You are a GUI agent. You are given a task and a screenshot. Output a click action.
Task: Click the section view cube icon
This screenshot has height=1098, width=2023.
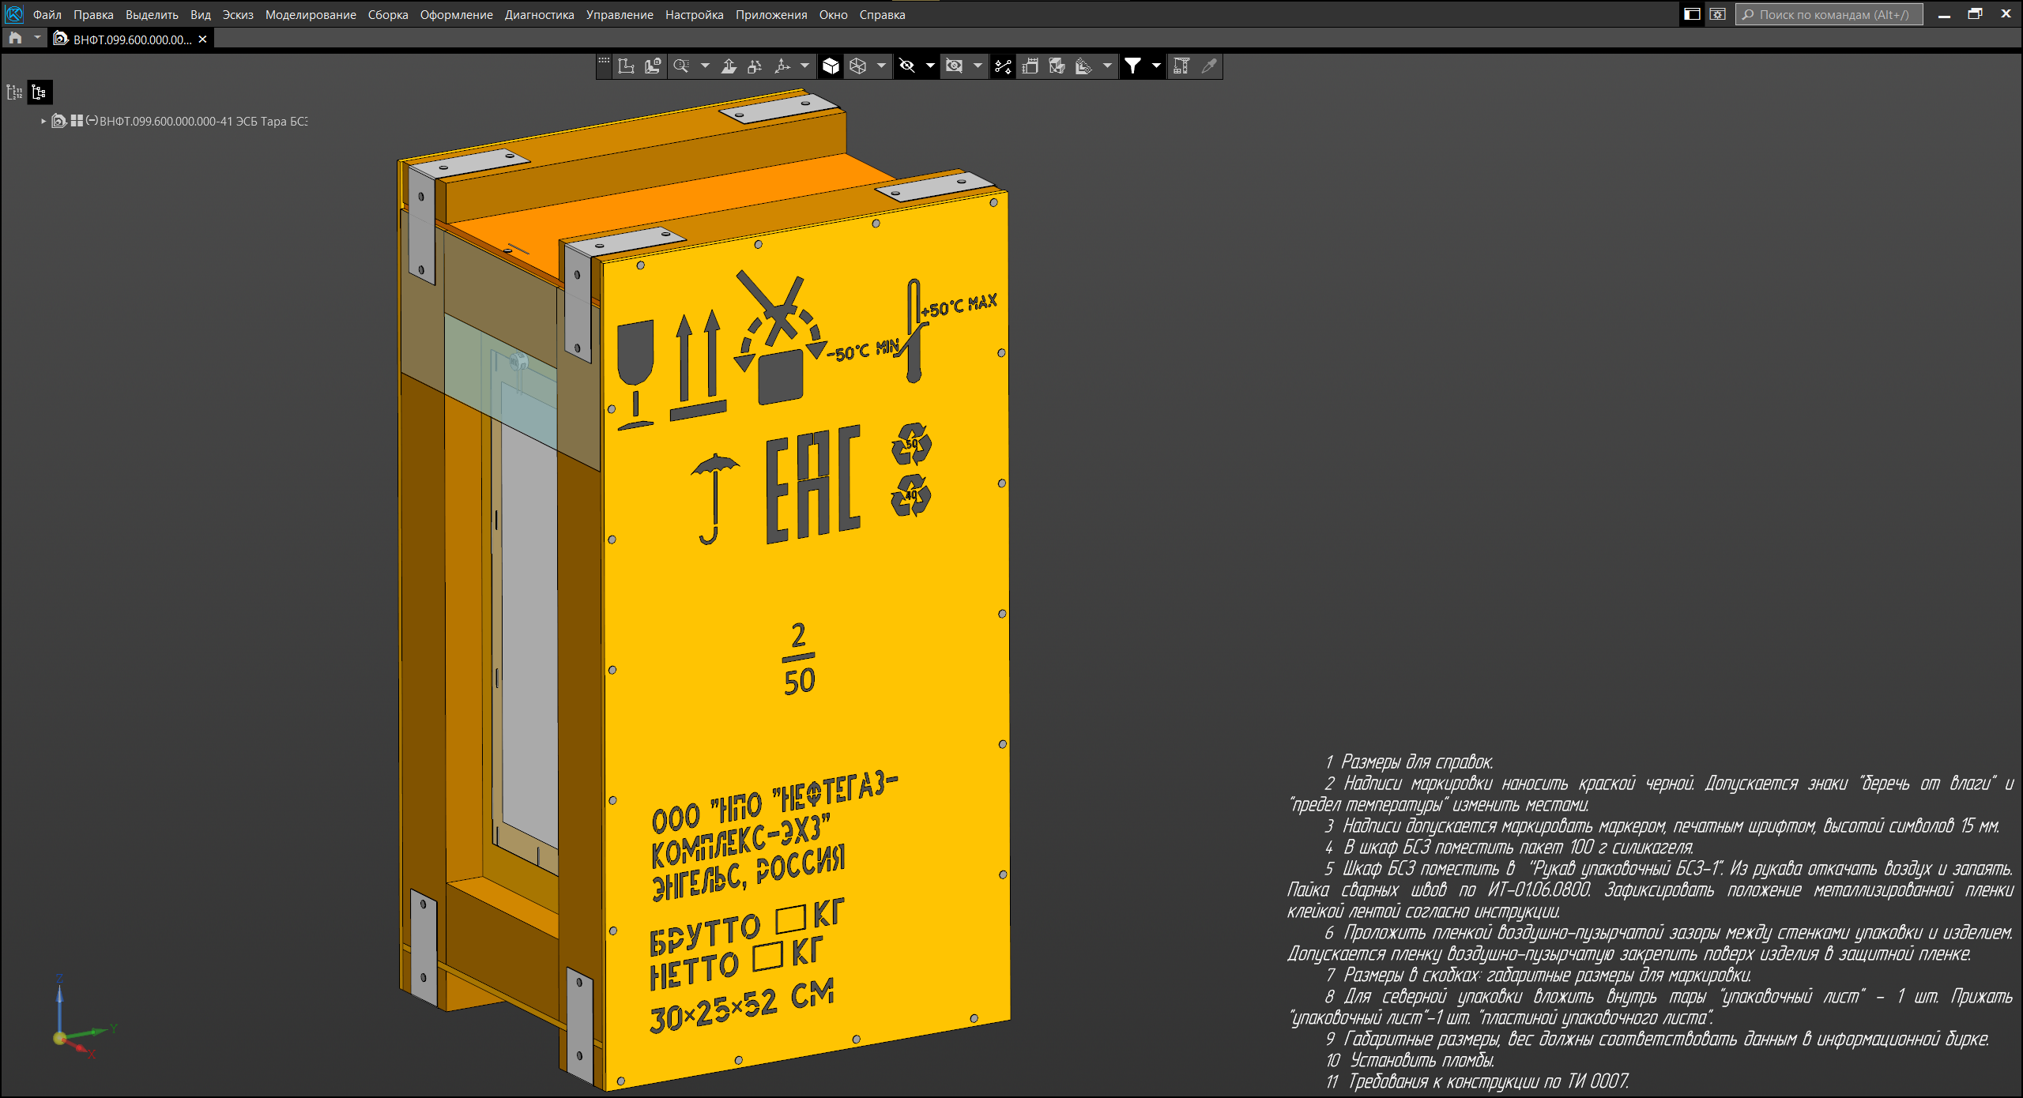[1057, 66]
